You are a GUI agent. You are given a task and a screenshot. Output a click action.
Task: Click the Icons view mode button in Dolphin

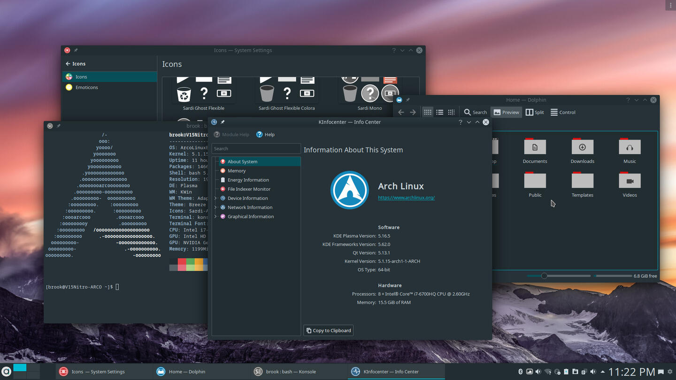point(428,112)
